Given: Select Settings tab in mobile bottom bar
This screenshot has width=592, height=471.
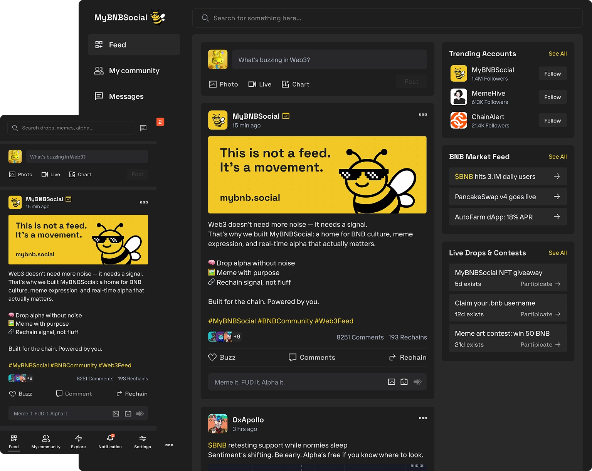Looking at the screenshot, I should click(142, 442).
